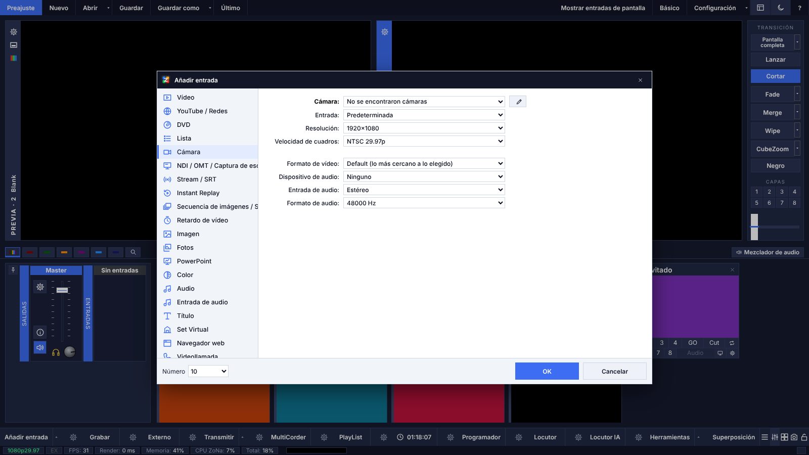Click the padlock icon in bottom bar
This screenshot has height=455, width=809.
coord(804,437)
